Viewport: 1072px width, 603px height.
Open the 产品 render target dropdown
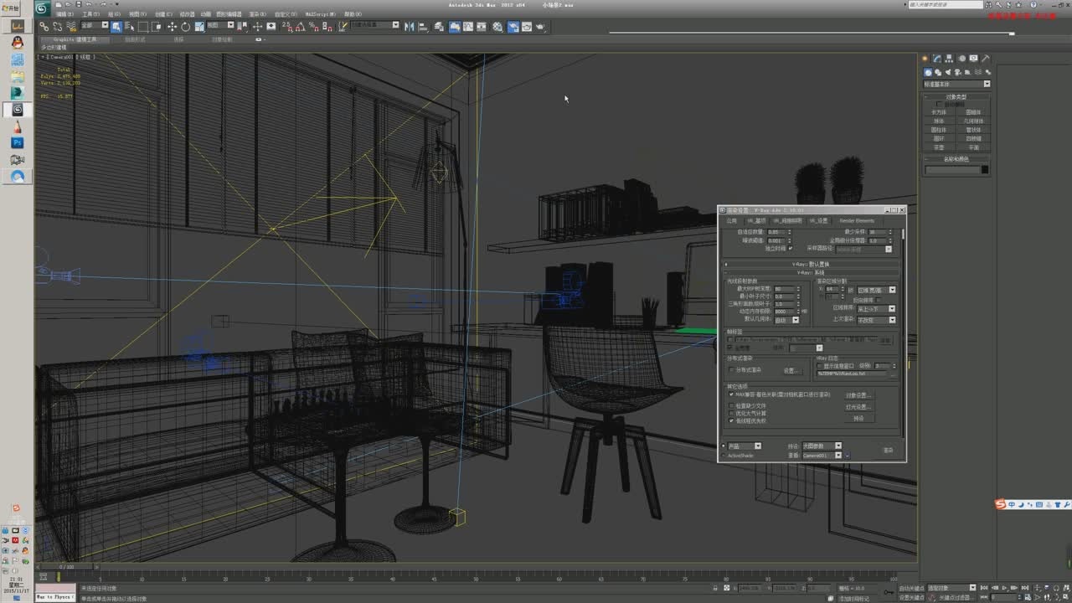745,446
